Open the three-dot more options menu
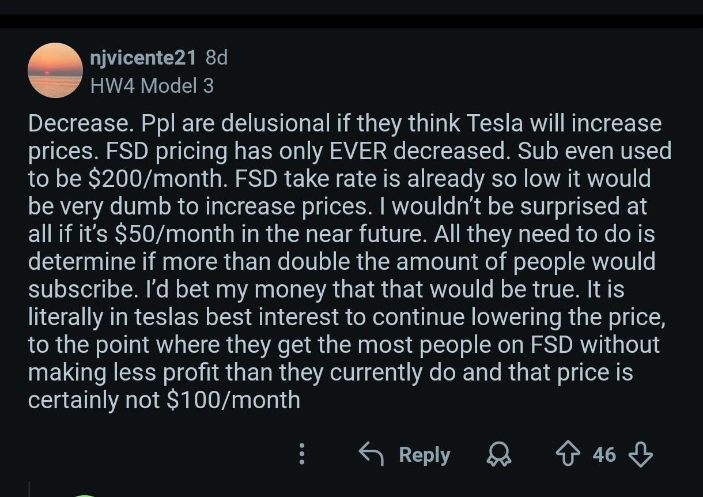703x497 pixels. (x=301, y=455)
